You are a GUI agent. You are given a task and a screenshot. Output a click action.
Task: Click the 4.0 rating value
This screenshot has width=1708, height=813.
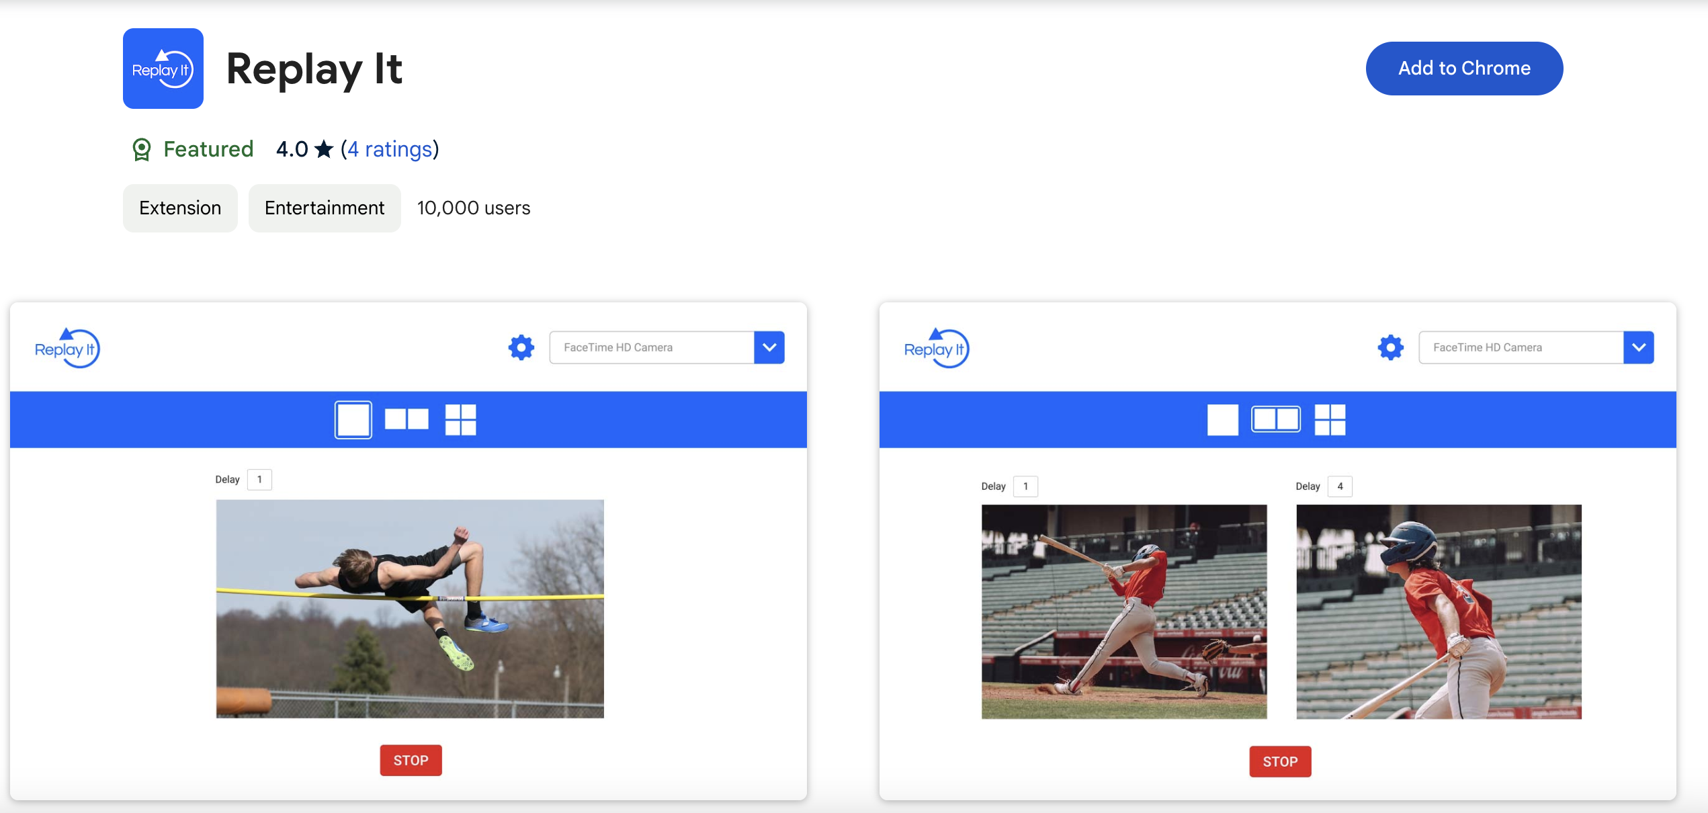[x=292, y=149]
